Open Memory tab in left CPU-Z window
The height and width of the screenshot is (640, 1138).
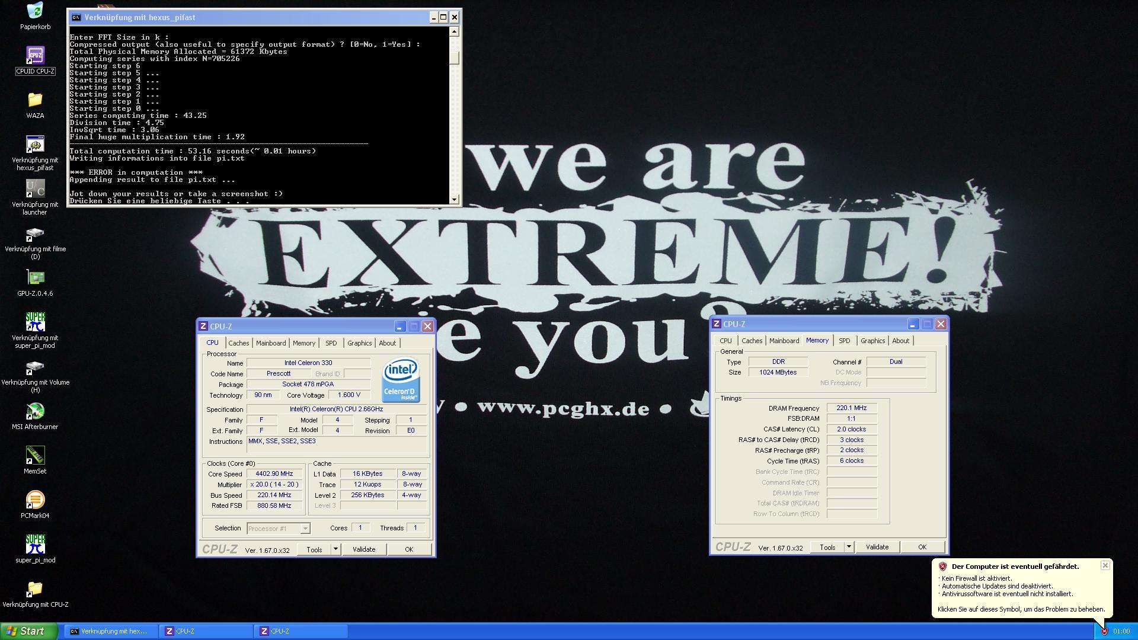coord(304,343)
